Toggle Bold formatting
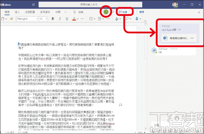Image resolution: width=204 pixels, height=134 pixels. point(53,19)
